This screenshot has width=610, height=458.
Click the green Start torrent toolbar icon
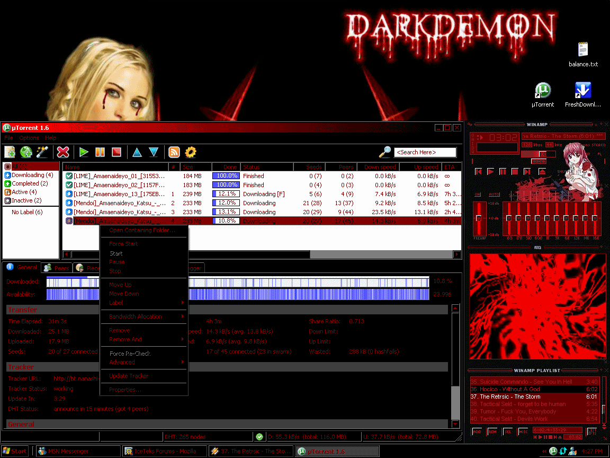(84, 152)
